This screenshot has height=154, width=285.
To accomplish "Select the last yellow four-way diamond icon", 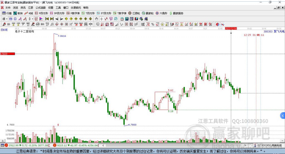I will pos(90,19).
